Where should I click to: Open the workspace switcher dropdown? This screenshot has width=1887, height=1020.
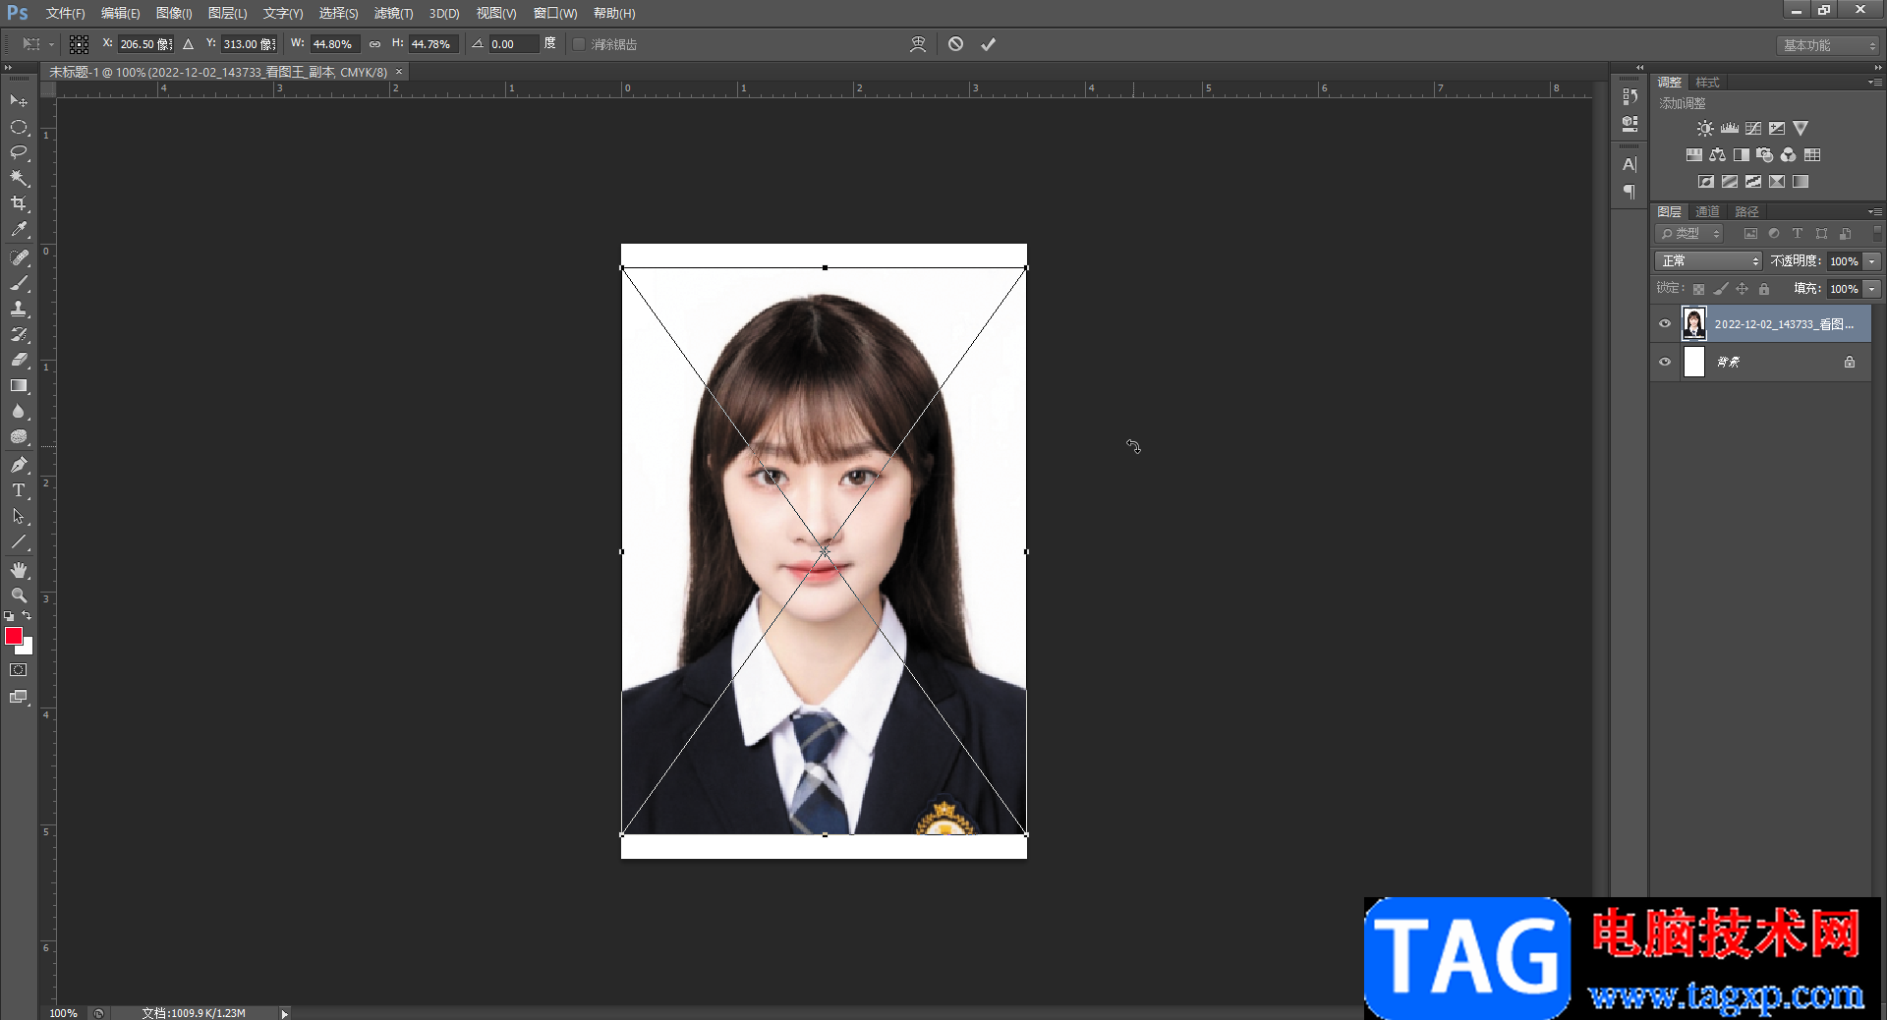[x=1828, y=45]
